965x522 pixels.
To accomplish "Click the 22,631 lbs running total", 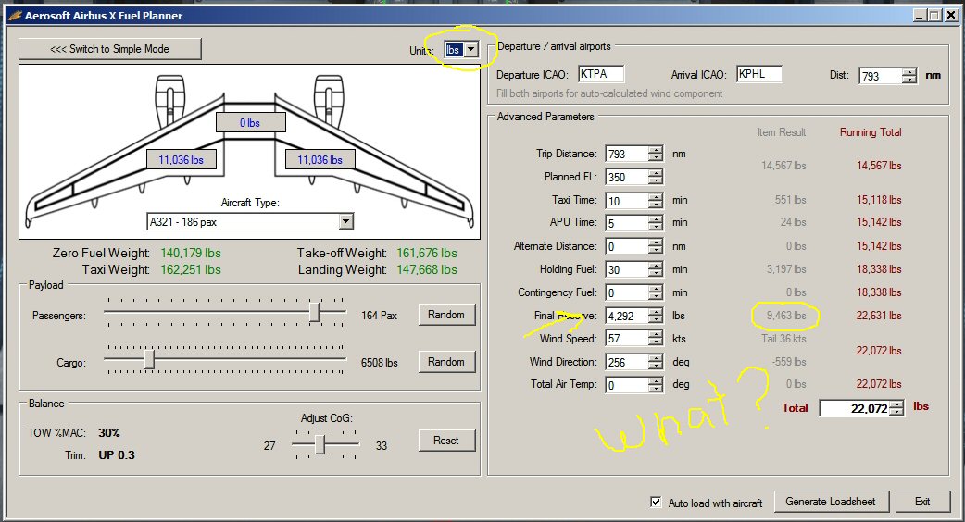I will click(879, 316).
